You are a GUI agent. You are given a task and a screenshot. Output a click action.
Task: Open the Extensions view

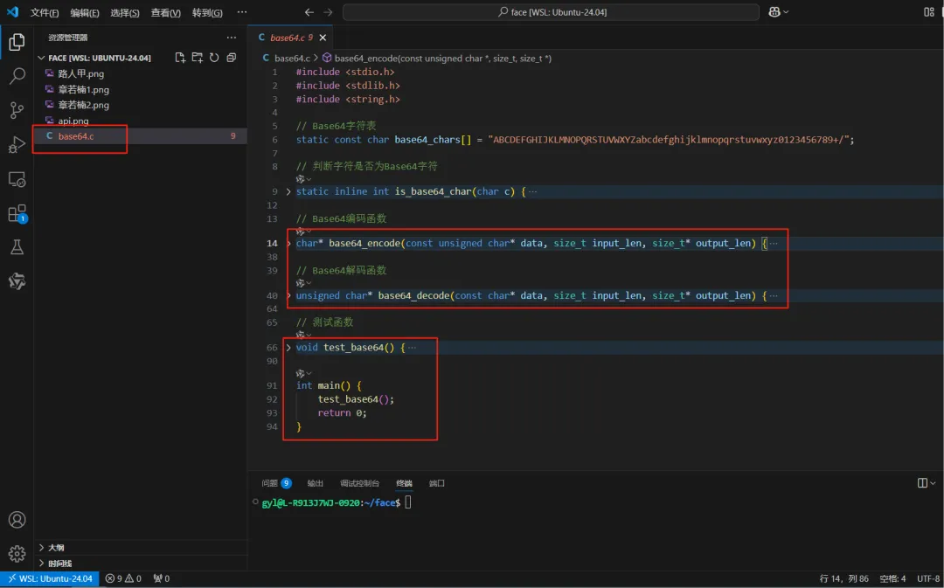point(17,213)
